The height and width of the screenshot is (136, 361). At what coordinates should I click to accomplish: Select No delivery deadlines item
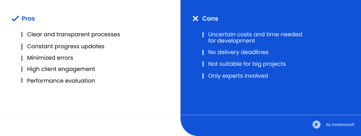click(238, 52)
